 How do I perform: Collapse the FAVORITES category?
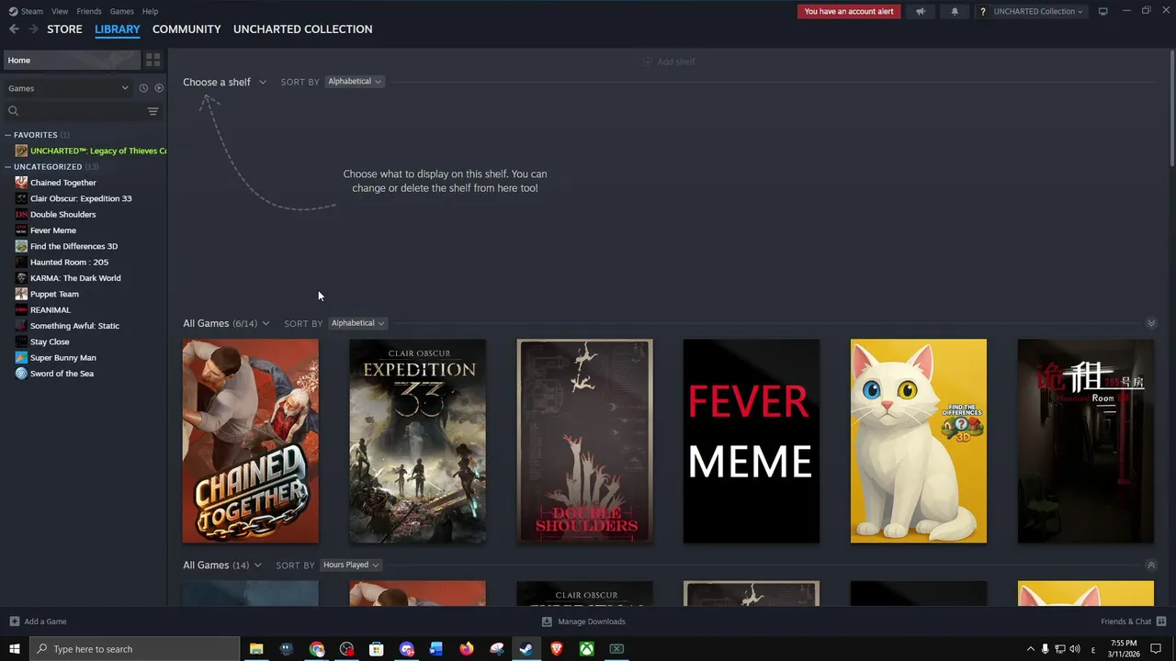(x=7, y=135)
